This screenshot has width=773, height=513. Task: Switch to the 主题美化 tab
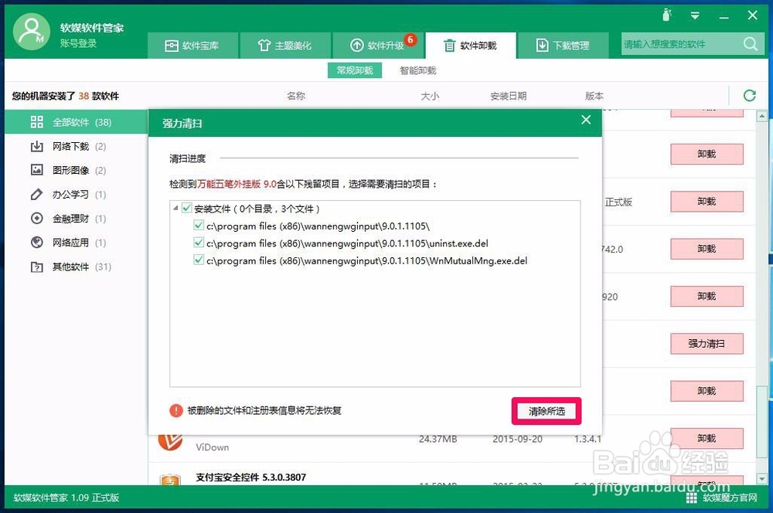point(285,46)
